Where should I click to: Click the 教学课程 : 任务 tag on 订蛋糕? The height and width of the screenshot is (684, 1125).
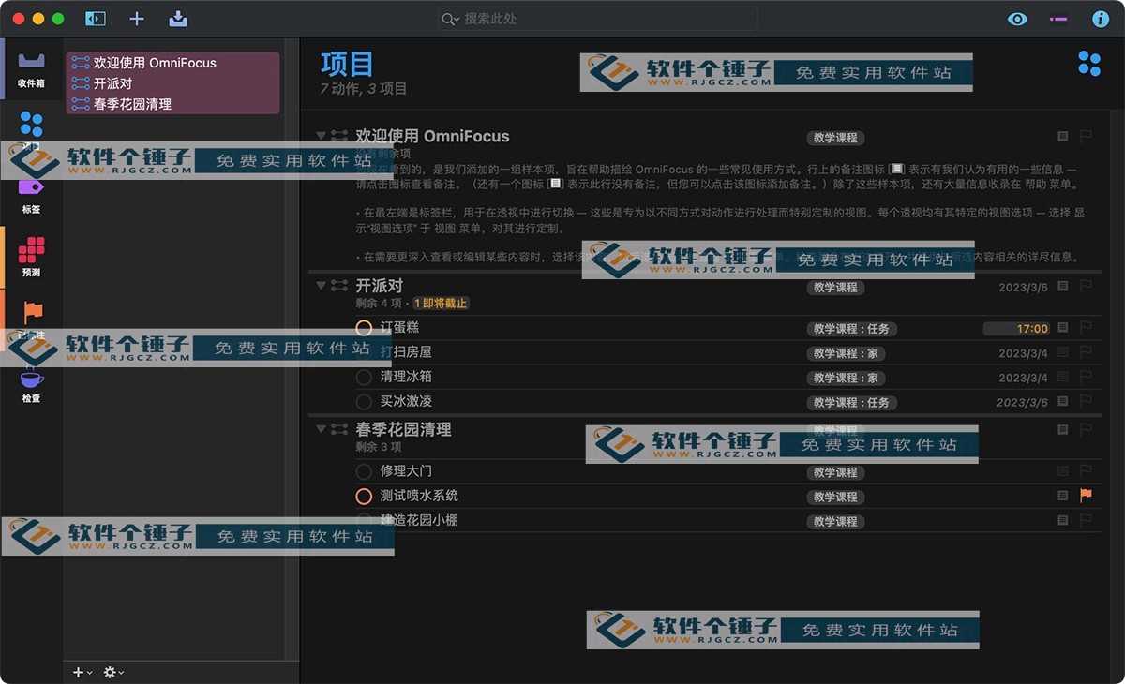851,329
